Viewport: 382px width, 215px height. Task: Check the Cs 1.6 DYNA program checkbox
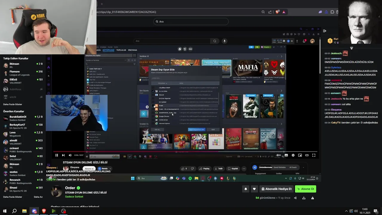point(153,91)
